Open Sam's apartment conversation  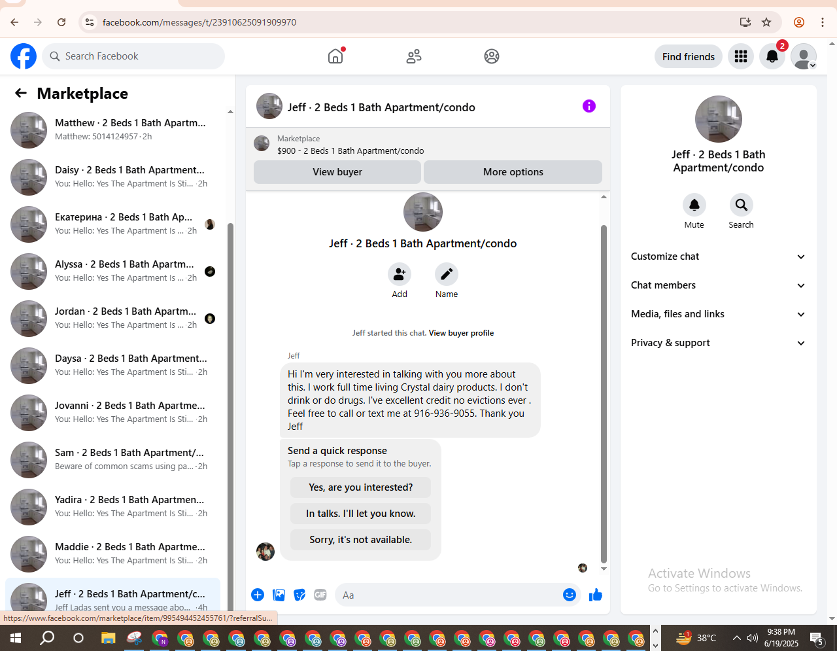pyautogui.click(x=112, y=459)
